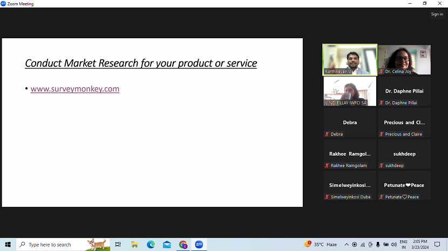Select Dr. Celina Joy's video tile
Image resolution: width=448 pixels, height=251 pixels.
pyautogui.click(x=404, y=59)
